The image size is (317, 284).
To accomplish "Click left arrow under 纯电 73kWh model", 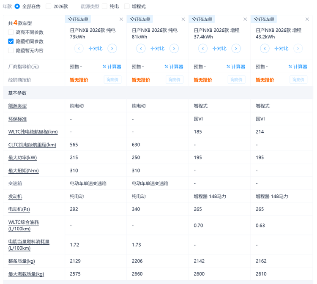I will [x=79, y=49].
